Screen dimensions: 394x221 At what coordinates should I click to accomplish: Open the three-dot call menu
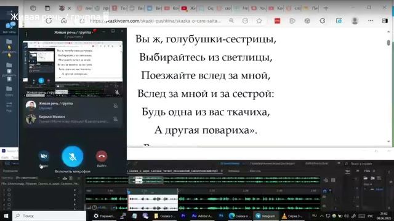(26, 34)
